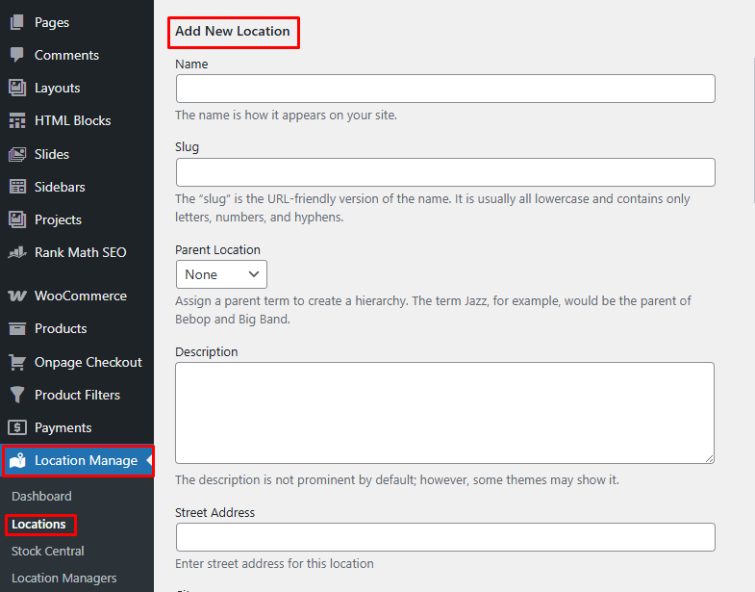
Task: Focus the Name text field
Action: coord(445,89)
